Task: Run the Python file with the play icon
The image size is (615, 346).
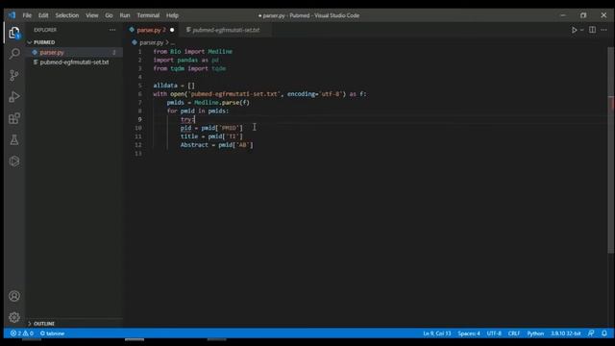Action: click(x=574, y=30)
